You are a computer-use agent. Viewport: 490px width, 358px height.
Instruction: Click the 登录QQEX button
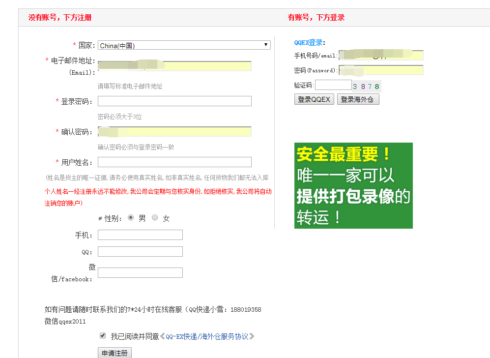pyautogui.click(x=314, y=99)
